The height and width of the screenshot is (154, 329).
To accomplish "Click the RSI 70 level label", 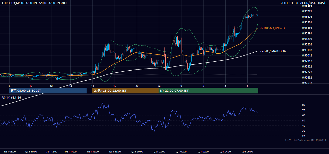I will [x=304, y=110].
